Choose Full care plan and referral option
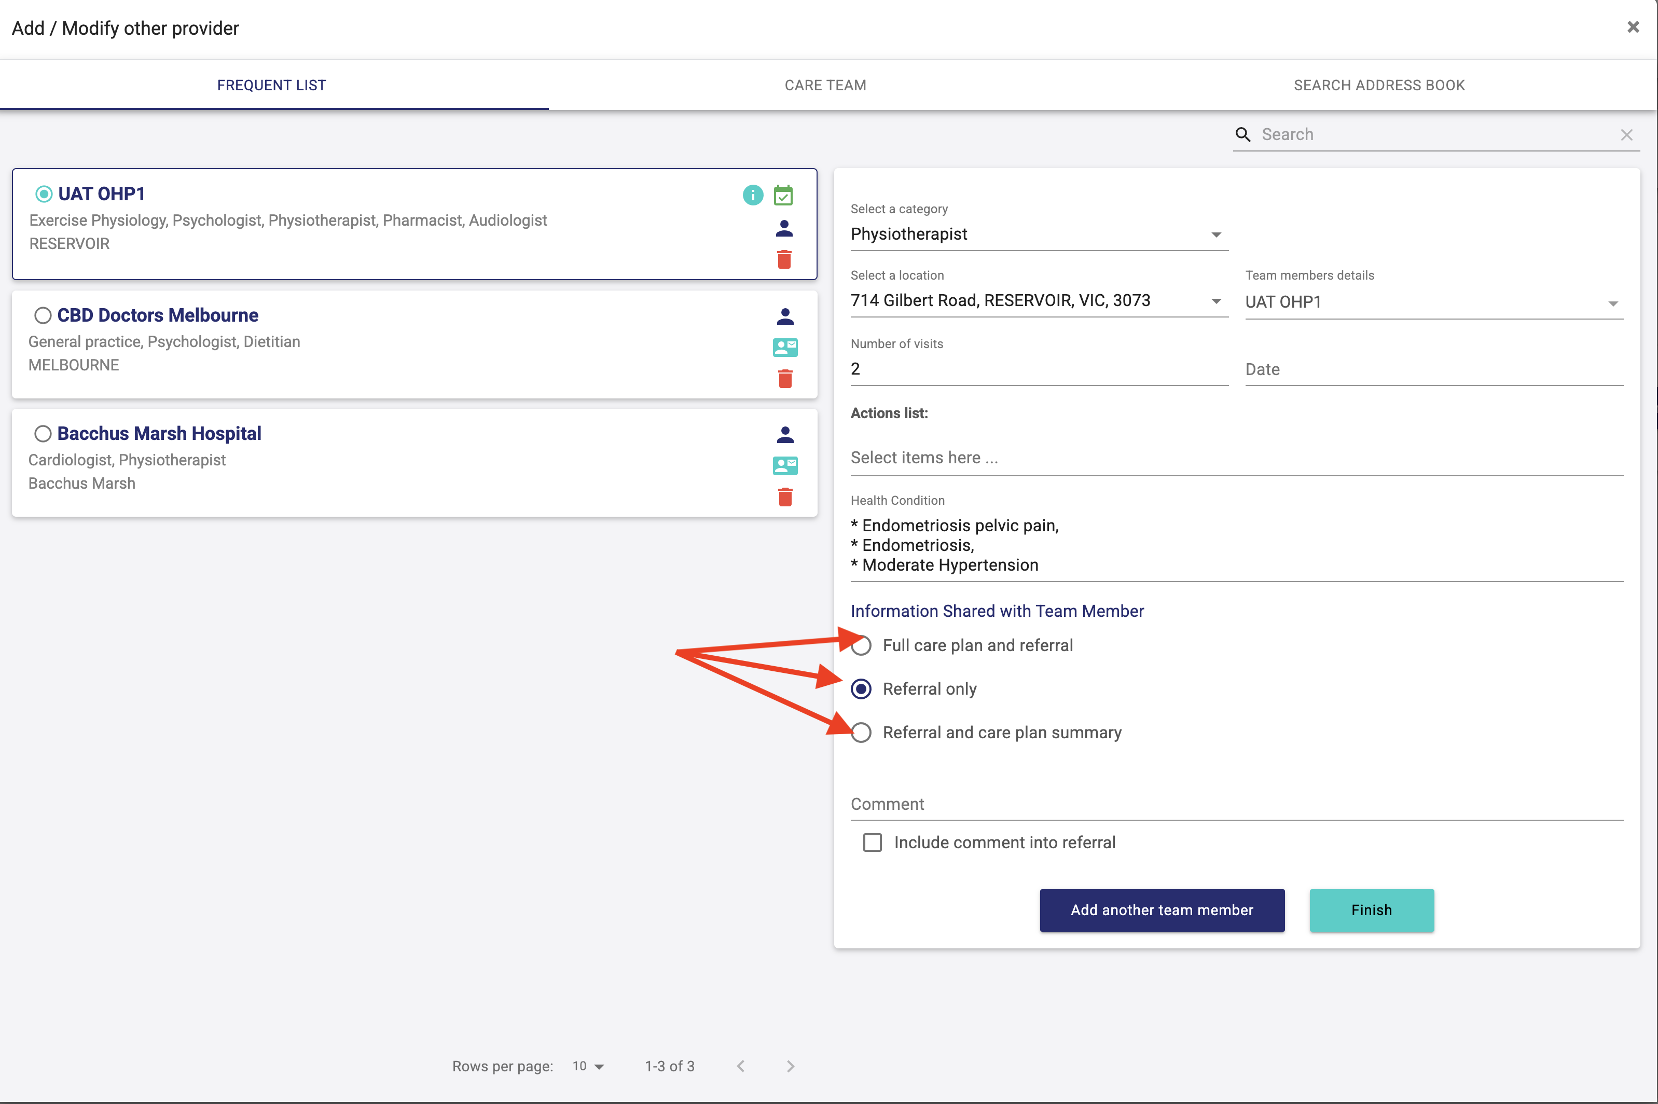Viewport: 1658px width, 1104px height. pos(861,645)
